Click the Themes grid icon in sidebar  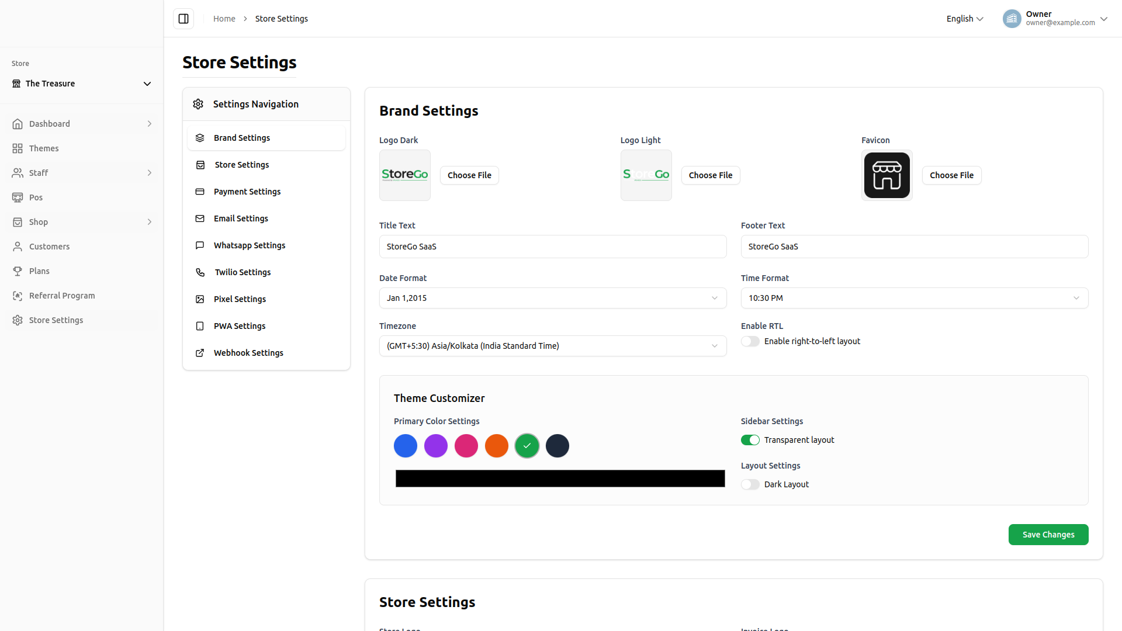tap(18, 148)
